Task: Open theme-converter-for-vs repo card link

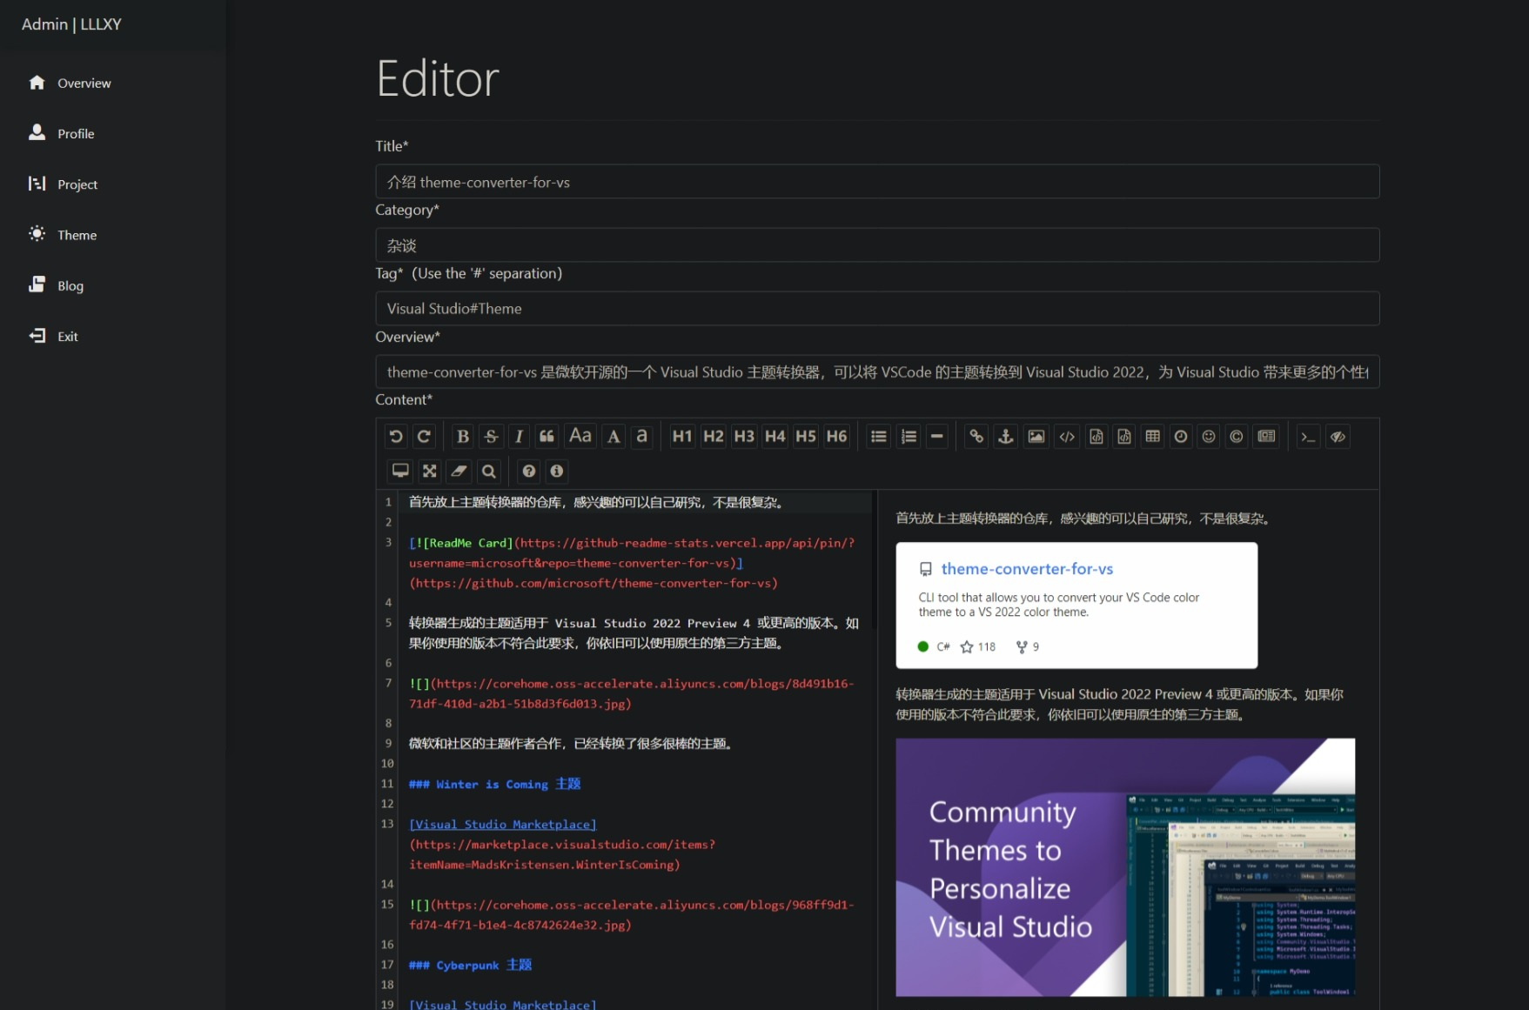Action: [1027, 569]
